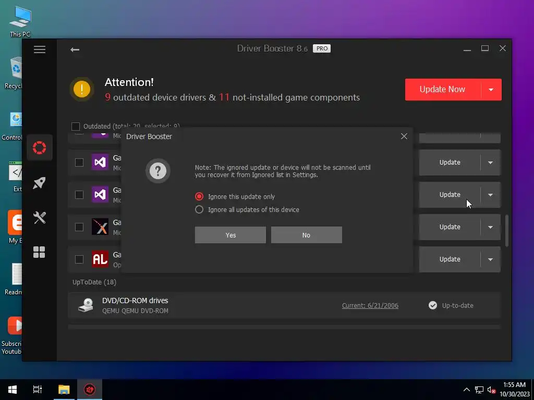Click Yes to confirm ignoring
The height and width of the screenshot is (400, 534).
(x=230, y=235)
